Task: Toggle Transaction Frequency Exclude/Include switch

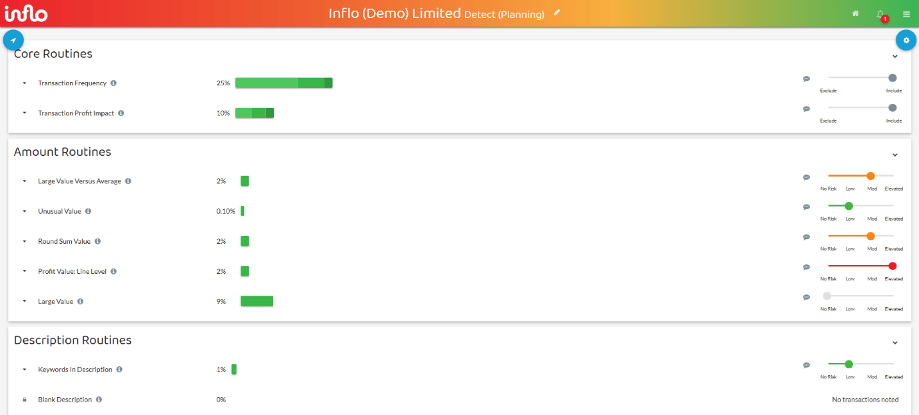Action: pyautogui.click(x=892, y=78)
